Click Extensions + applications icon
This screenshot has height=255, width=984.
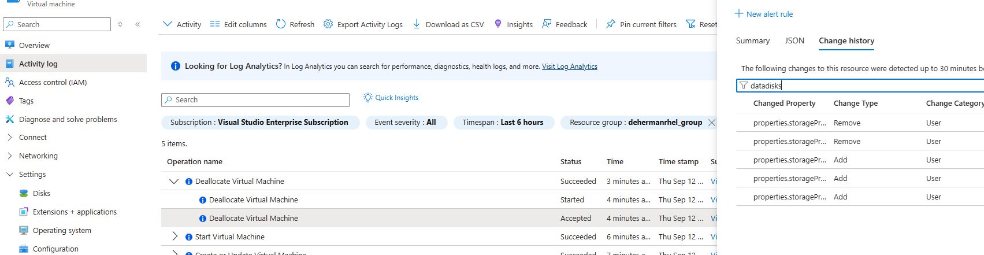pyautogui.click(x=24, y=212)
